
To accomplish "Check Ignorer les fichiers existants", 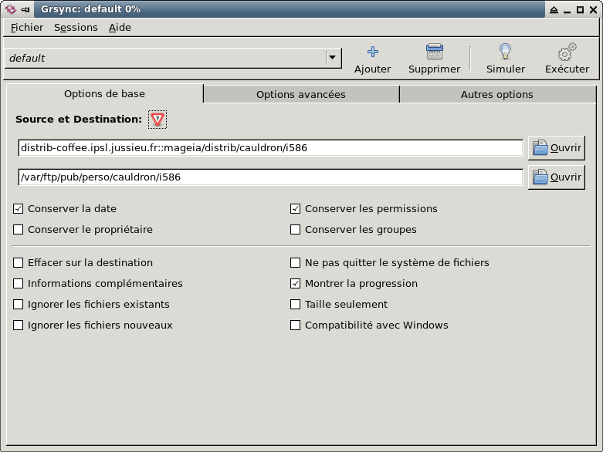I will click(18, 304).
